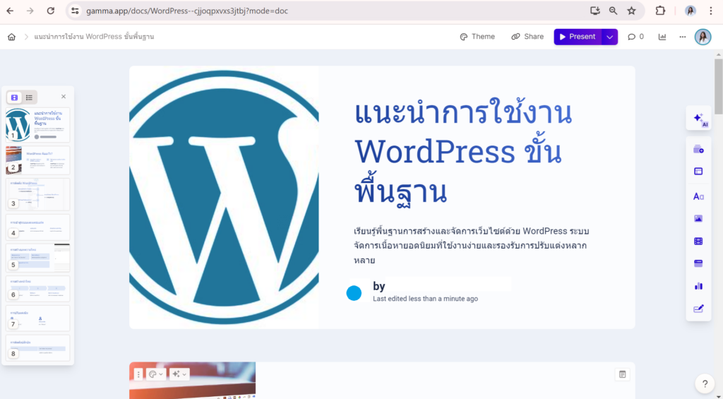Open the forms and buttons tool
The image size is (723, 399).
(698, 309)
